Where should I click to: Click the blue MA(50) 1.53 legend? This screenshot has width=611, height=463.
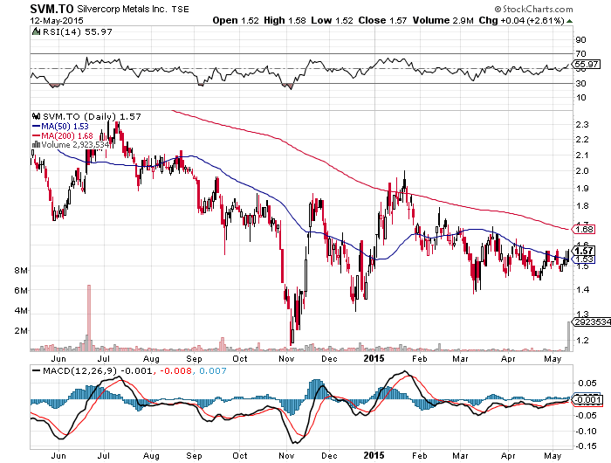pyautogui.click(x=60, y=127)
